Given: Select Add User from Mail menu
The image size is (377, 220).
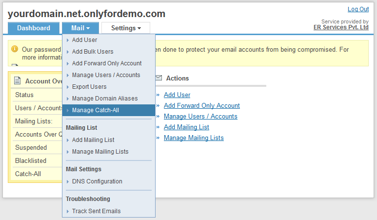Looking at the screenshot, I should click(x=84, y=40).
